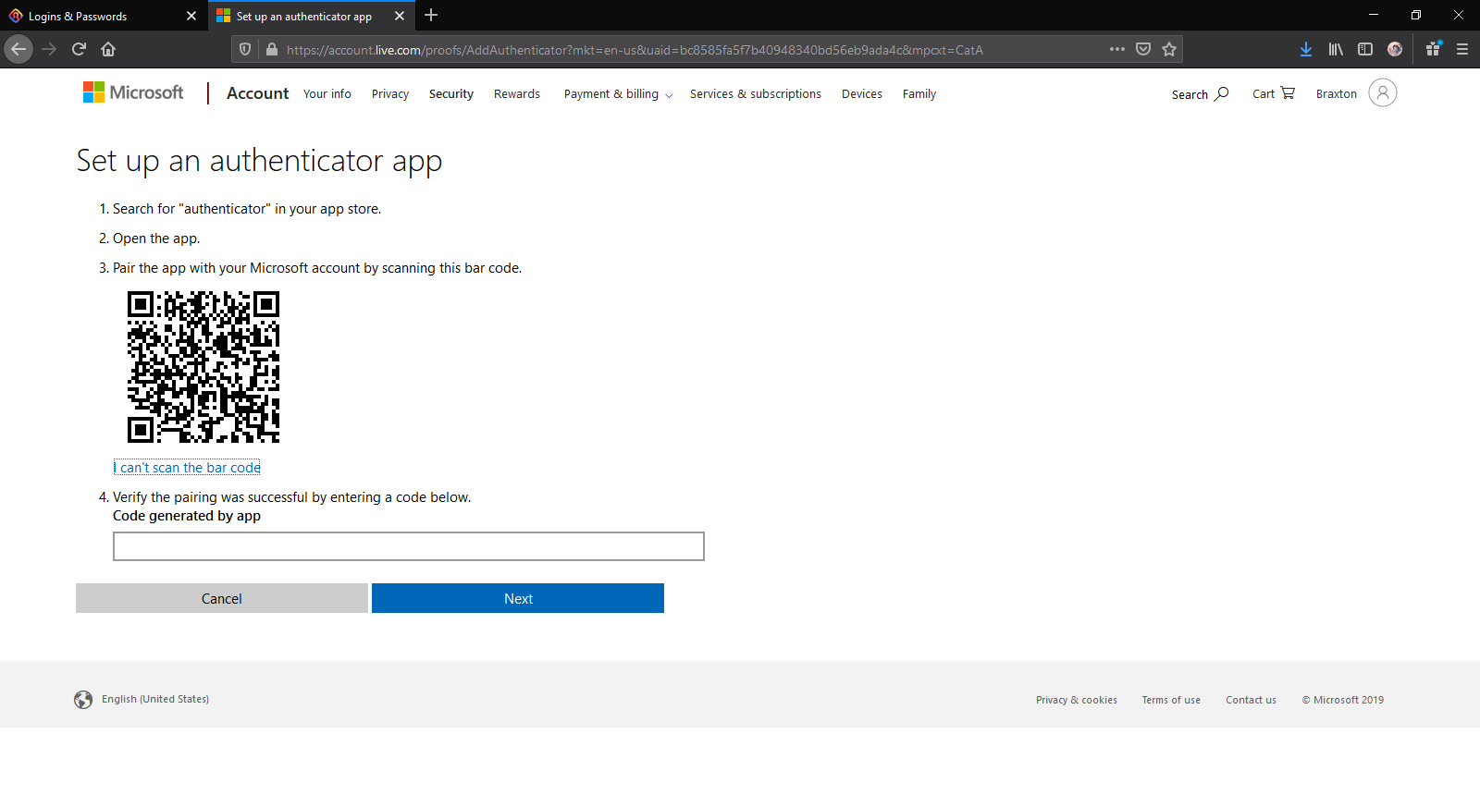Open the Family menu item
Viewport: 1480px width, 795px height.
[919, 94]
